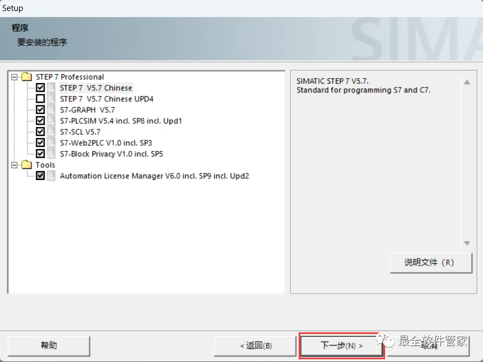The height and width of the screenshot is (362, 483).
Task: Select the STEP 7 V5.7 Chinese entry
Action: coord(96,88)
